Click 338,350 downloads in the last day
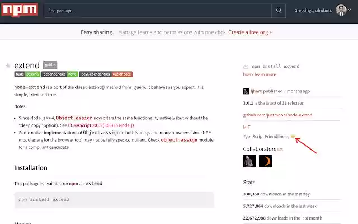Image resolution: width=358 pixels, height=224 pixels. [276, 194]
